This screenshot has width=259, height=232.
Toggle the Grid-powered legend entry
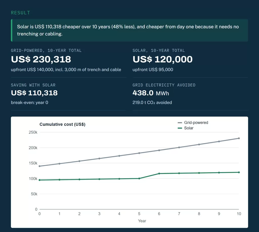coord(193,123)
